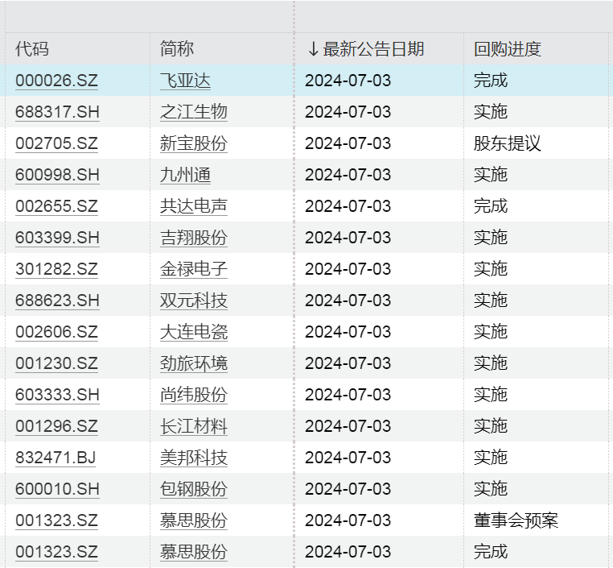Open stock code 002655.SZ link

click(x=56, y=206)
